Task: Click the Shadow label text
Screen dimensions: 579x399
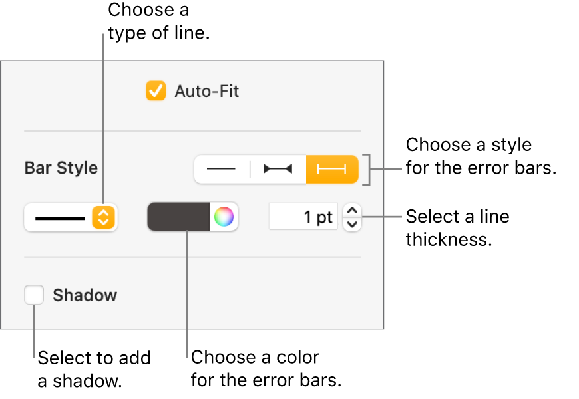Action: point(85,295)
